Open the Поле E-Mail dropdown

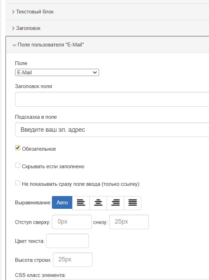click(57, 73)
